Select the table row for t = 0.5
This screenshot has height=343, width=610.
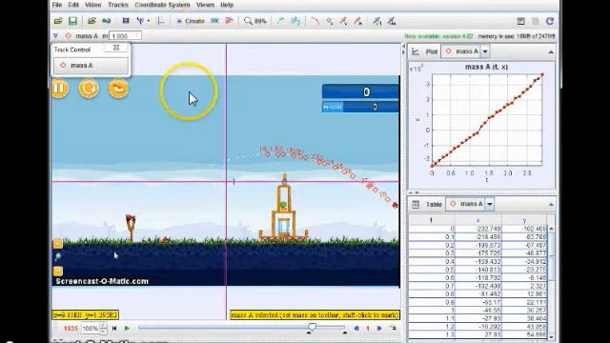(478, 270)
